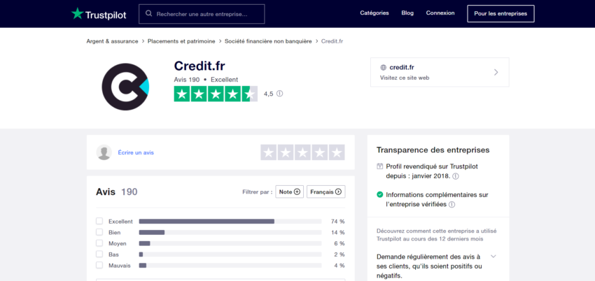
Task: Click the Transparence des entreprises heading
Action: click(x=433, y=150)
